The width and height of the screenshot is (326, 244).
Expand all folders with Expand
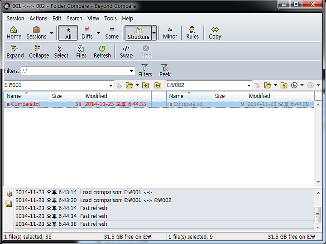(15, 52)
